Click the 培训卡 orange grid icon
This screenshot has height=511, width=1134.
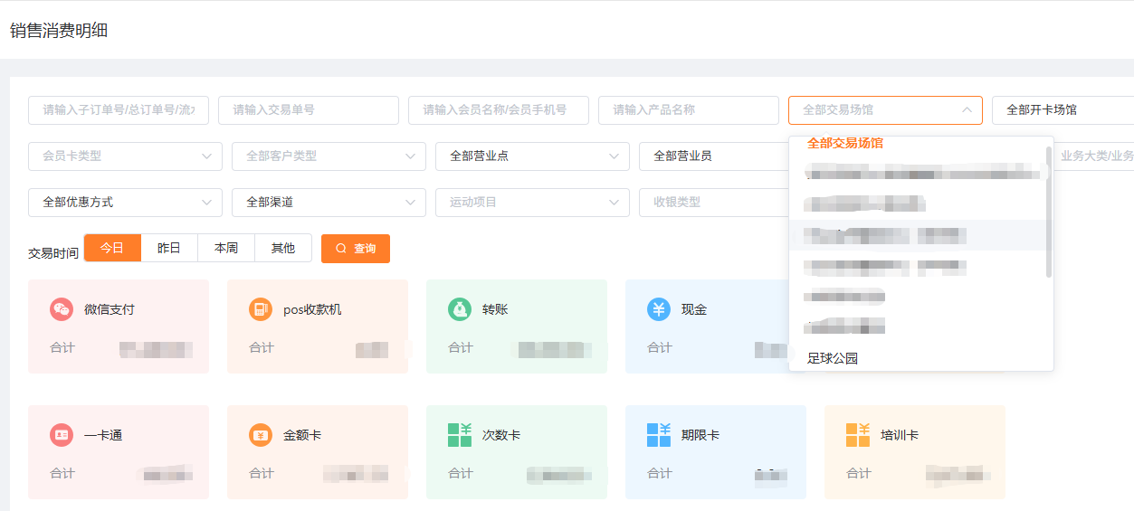point(858,435)
